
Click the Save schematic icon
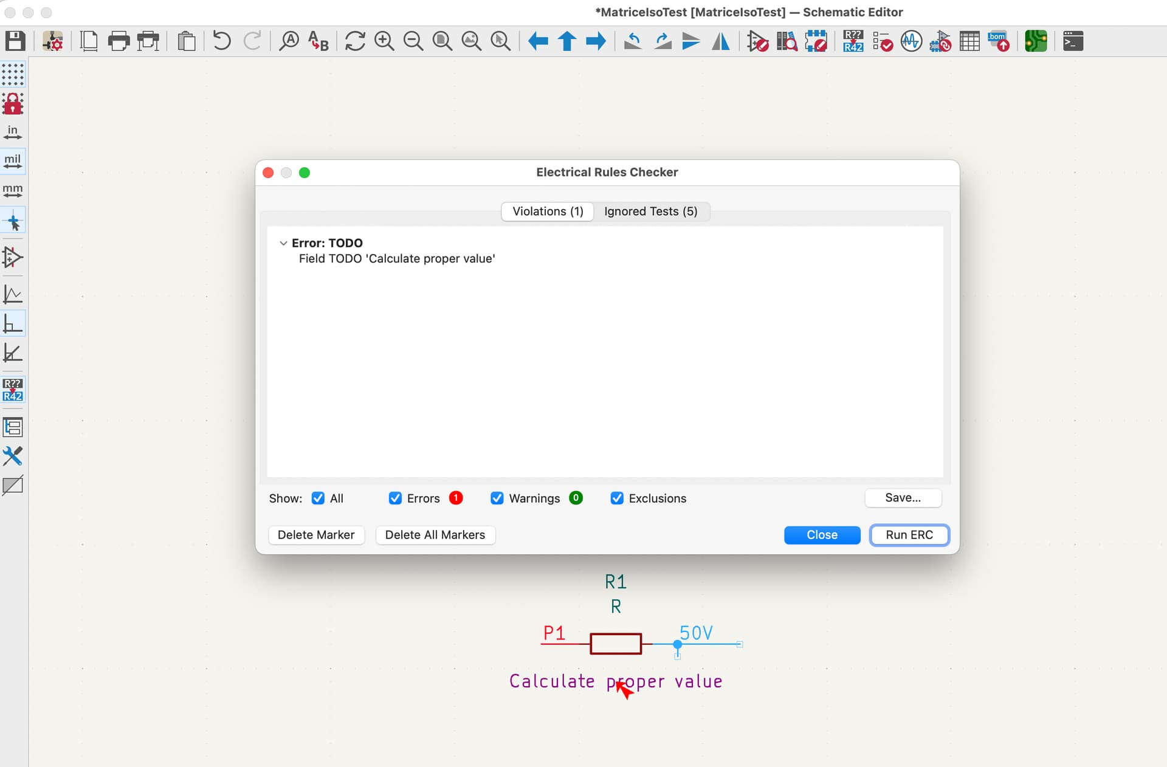pyautogui.click(x=15, y=41)
